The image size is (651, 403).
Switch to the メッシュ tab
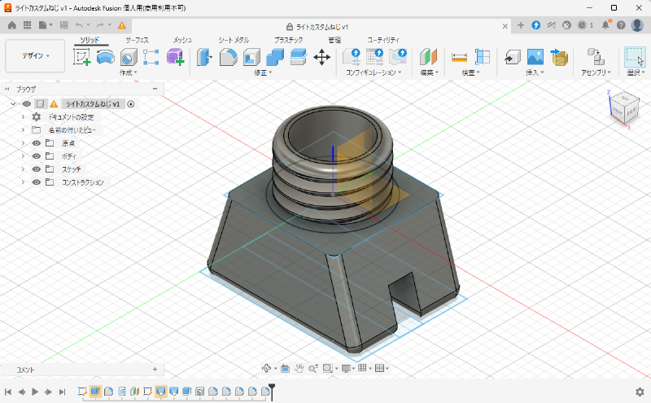coord(182,40)
